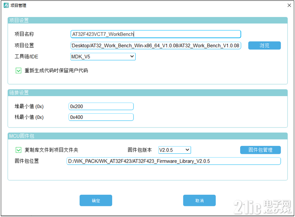Click the 浏览 browse button
295x217 pixels.
pos(264,45)
